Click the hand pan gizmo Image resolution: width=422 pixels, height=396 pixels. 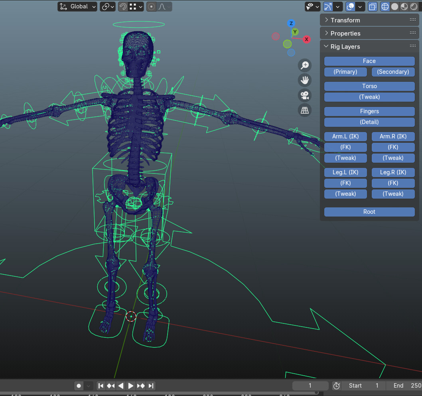pos(304,80)
